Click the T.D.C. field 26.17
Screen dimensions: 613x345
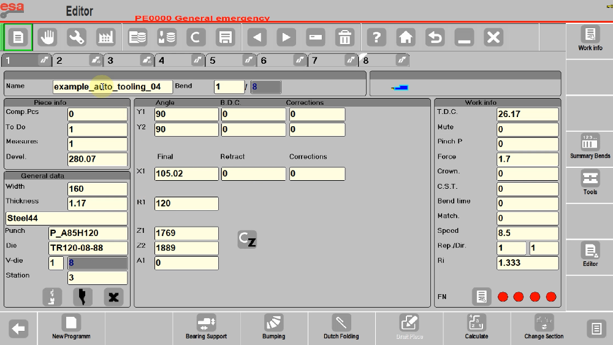coord(527,114)
